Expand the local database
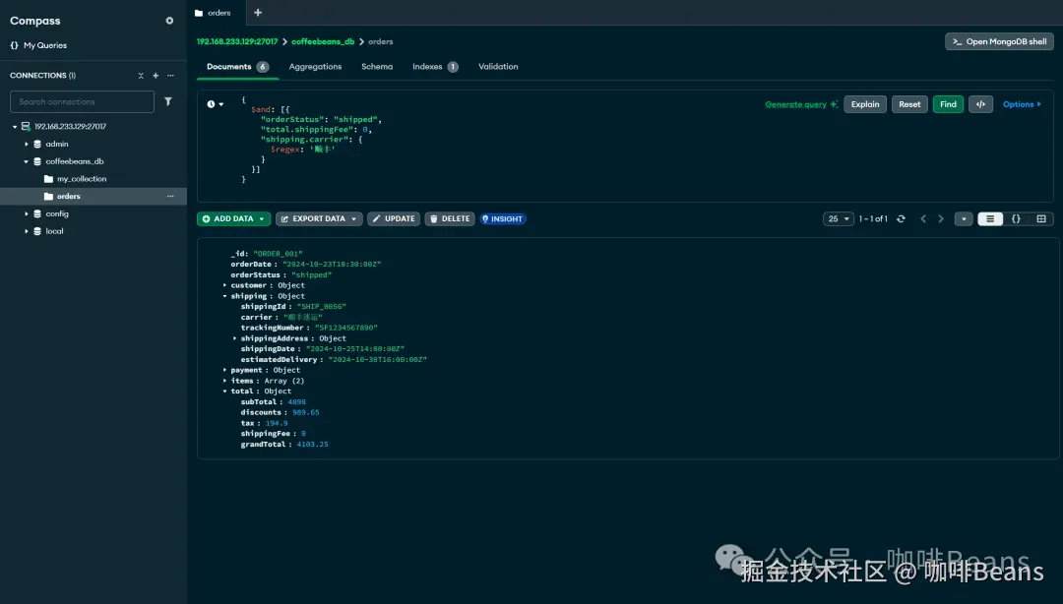This screenshot has height=604, width=1063. point(27,232)
